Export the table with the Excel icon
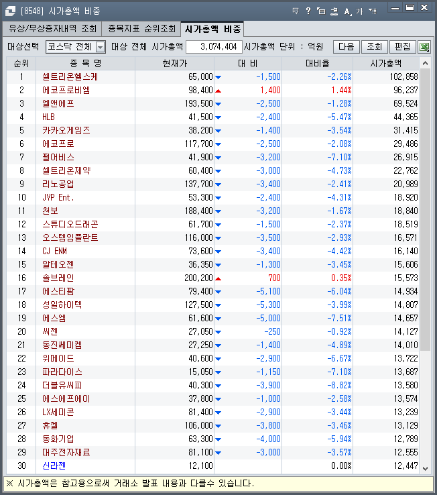Image resolution: width=437 pixels, height=495 pixels. pos(424,47)
